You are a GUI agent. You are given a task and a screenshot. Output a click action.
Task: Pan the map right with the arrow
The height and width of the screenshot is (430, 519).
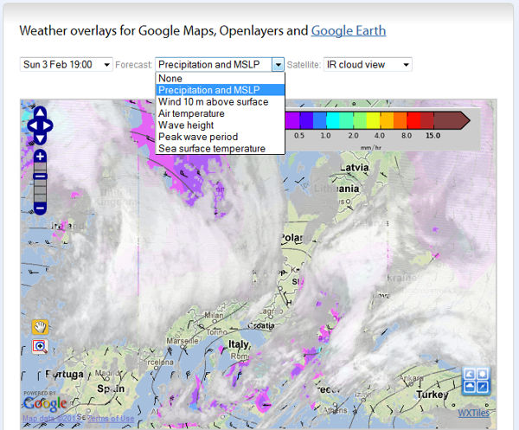click(48, 125)
